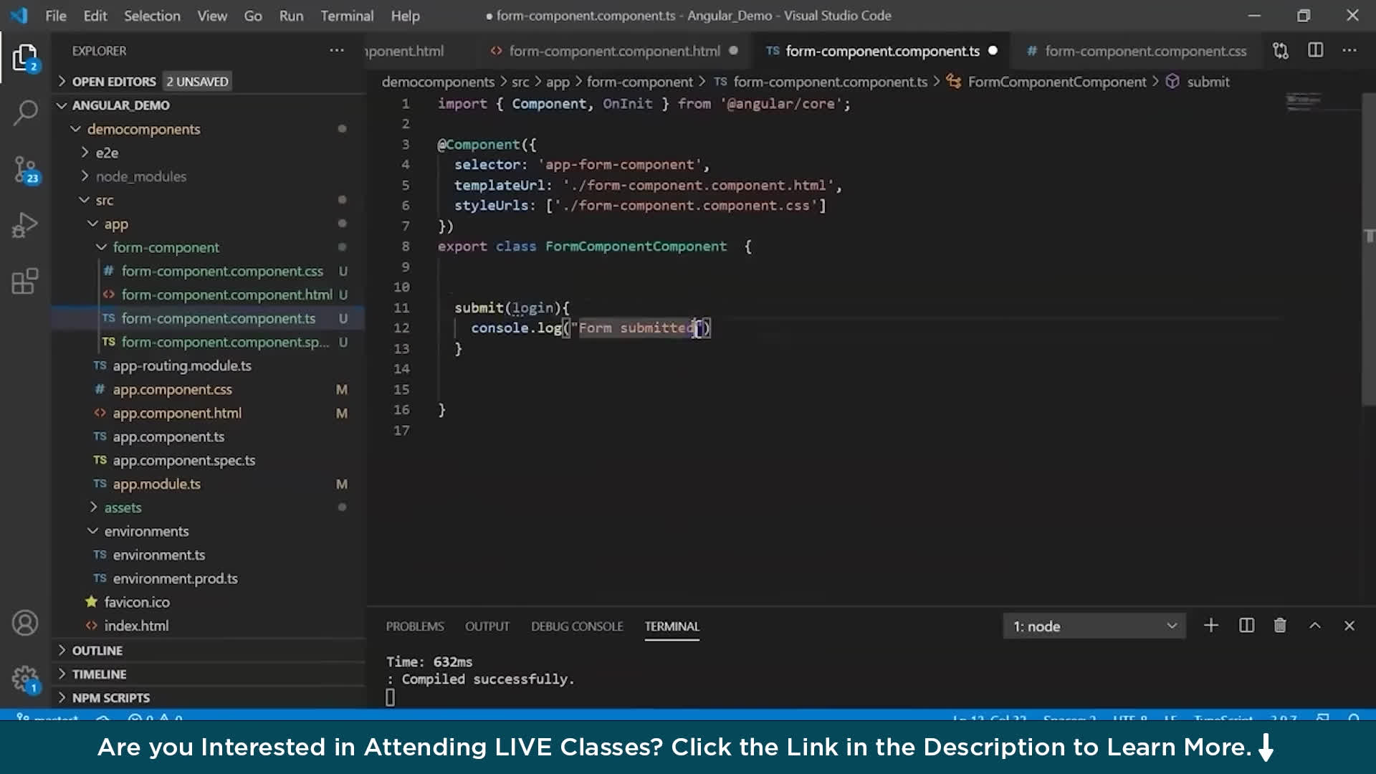This screenshot has width=1376, height=774.
Task: Click the Split Editor Right icon
Action: pos(1315,51)
